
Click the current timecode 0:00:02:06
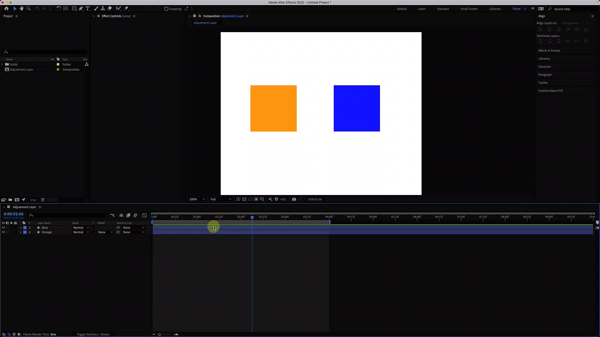pyautogui.click(x=13, y=214)
